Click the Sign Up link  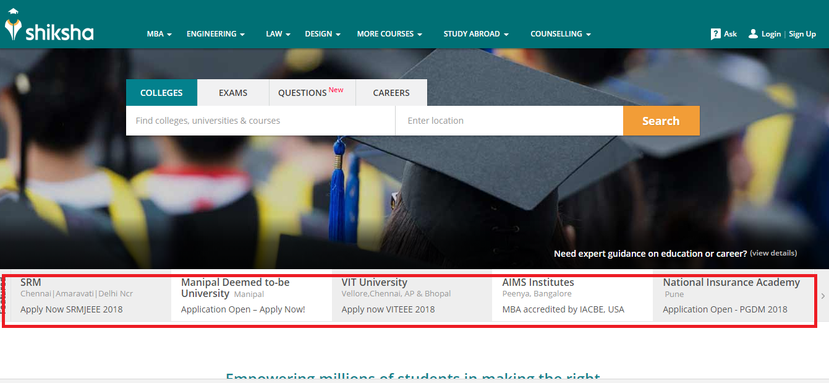point(802,34)
